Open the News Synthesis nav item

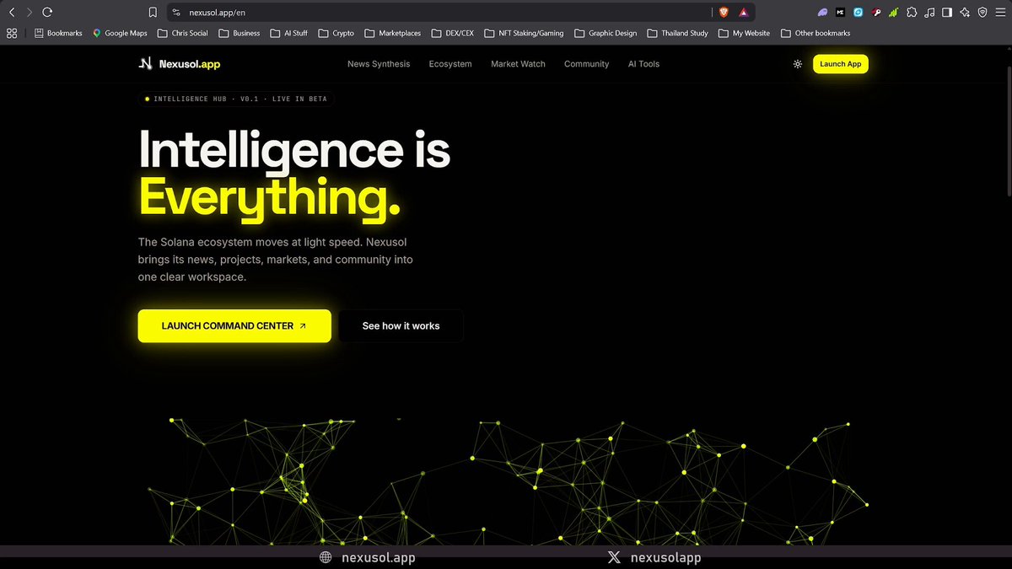[x=379, y=64]
